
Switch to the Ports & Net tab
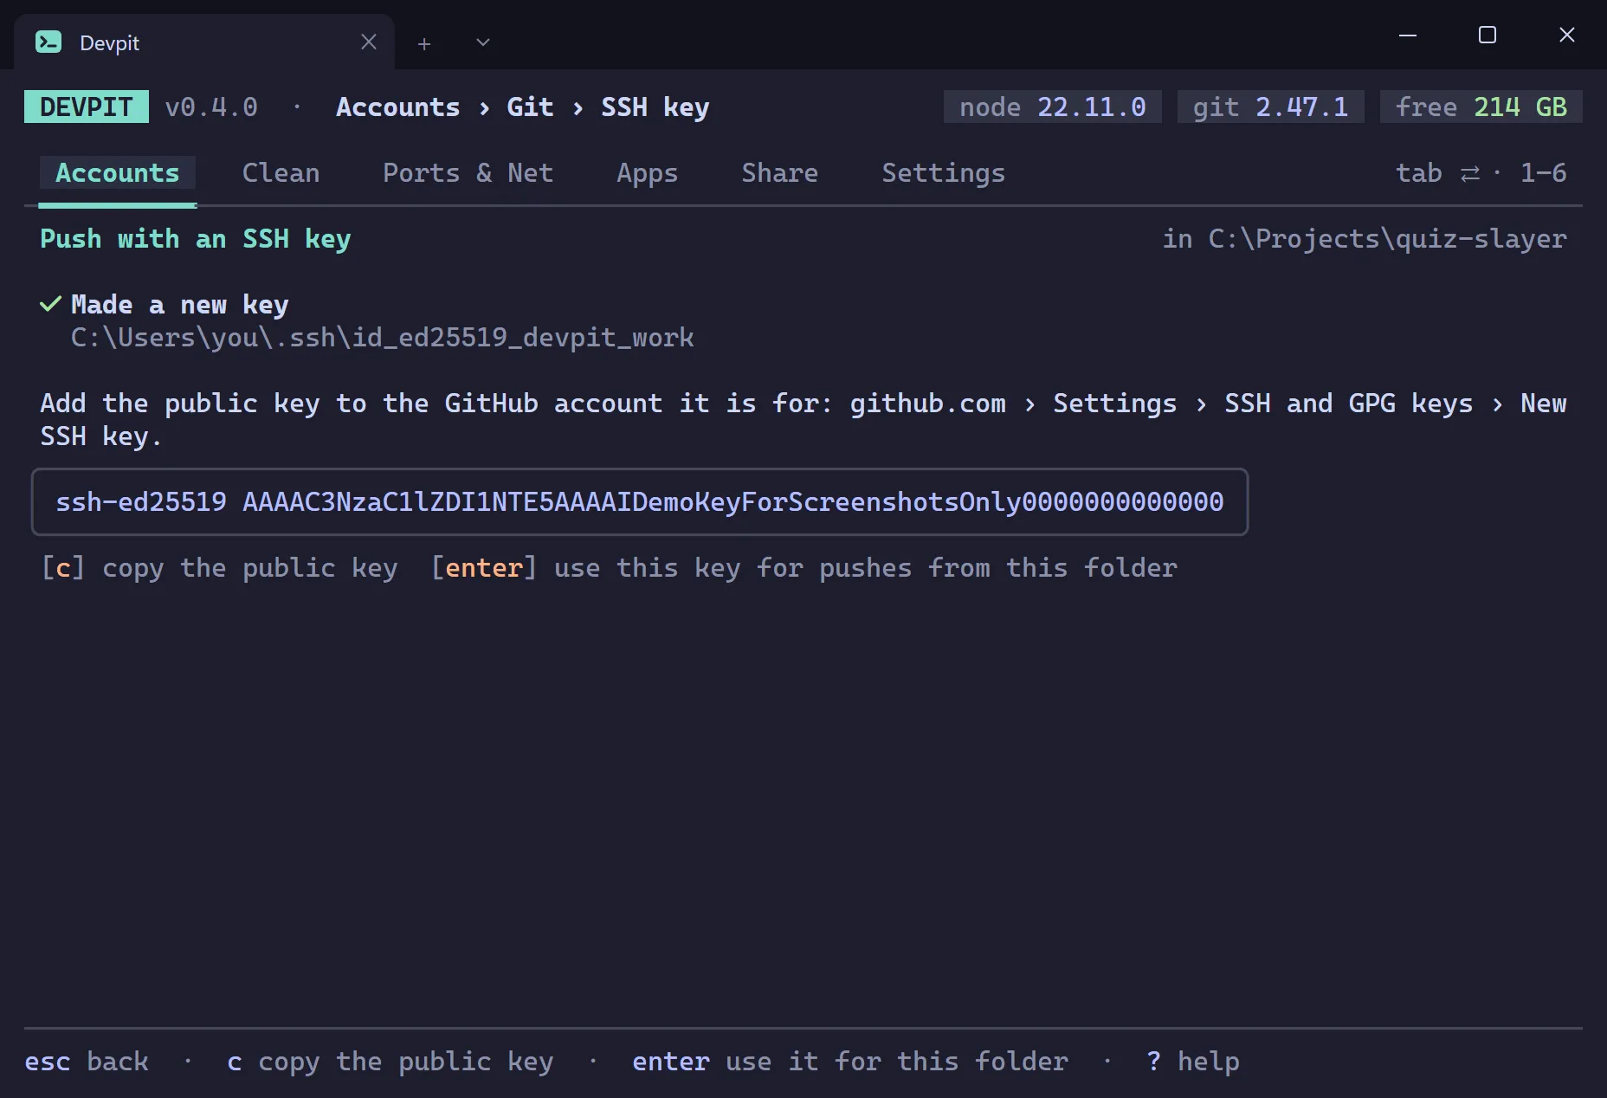click(x=468, y=173)
